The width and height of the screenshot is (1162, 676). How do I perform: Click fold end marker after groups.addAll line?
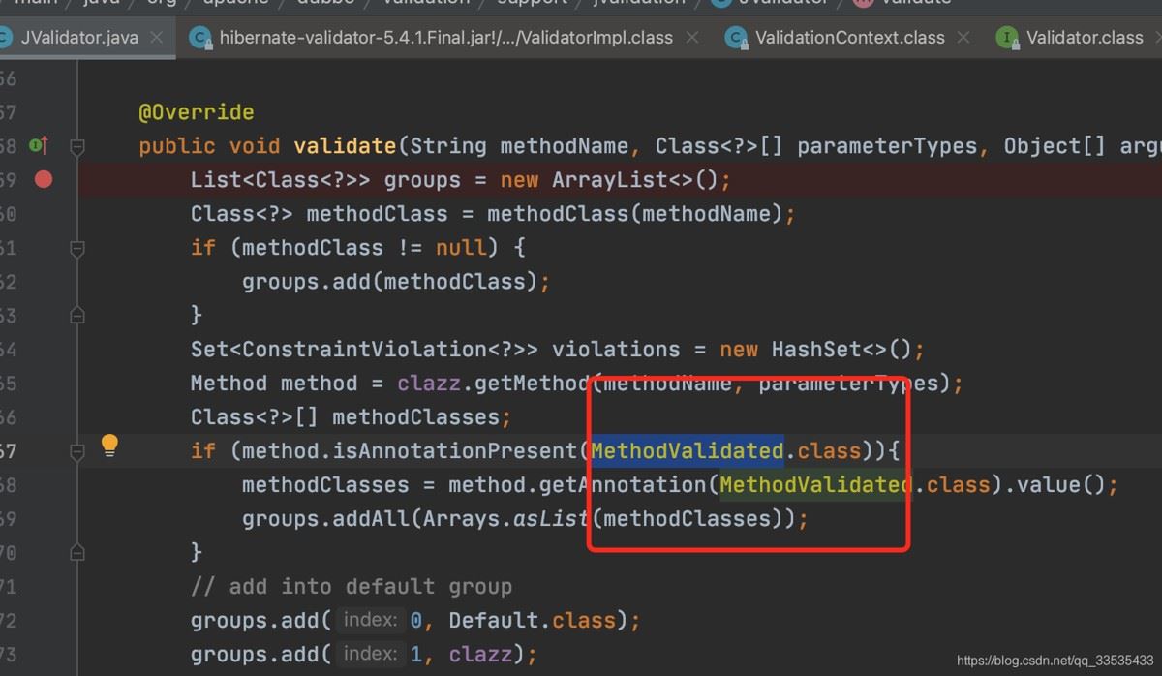[x=77, y=553]
